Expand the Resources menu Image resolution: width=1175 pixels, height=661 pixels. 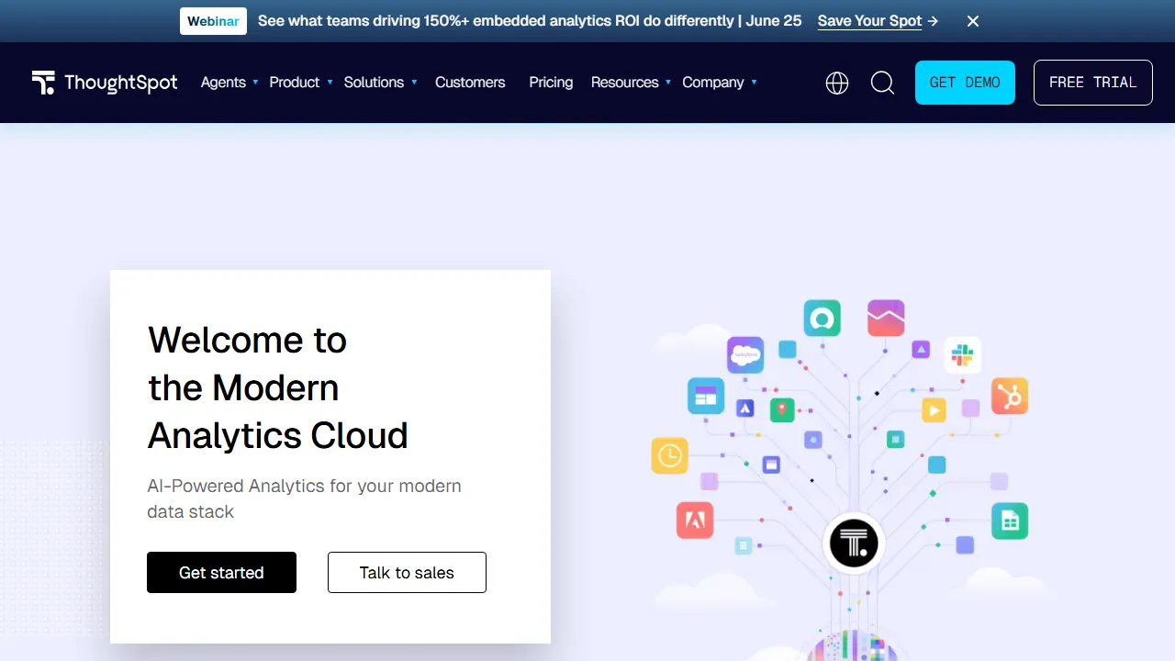click(632, 83)
